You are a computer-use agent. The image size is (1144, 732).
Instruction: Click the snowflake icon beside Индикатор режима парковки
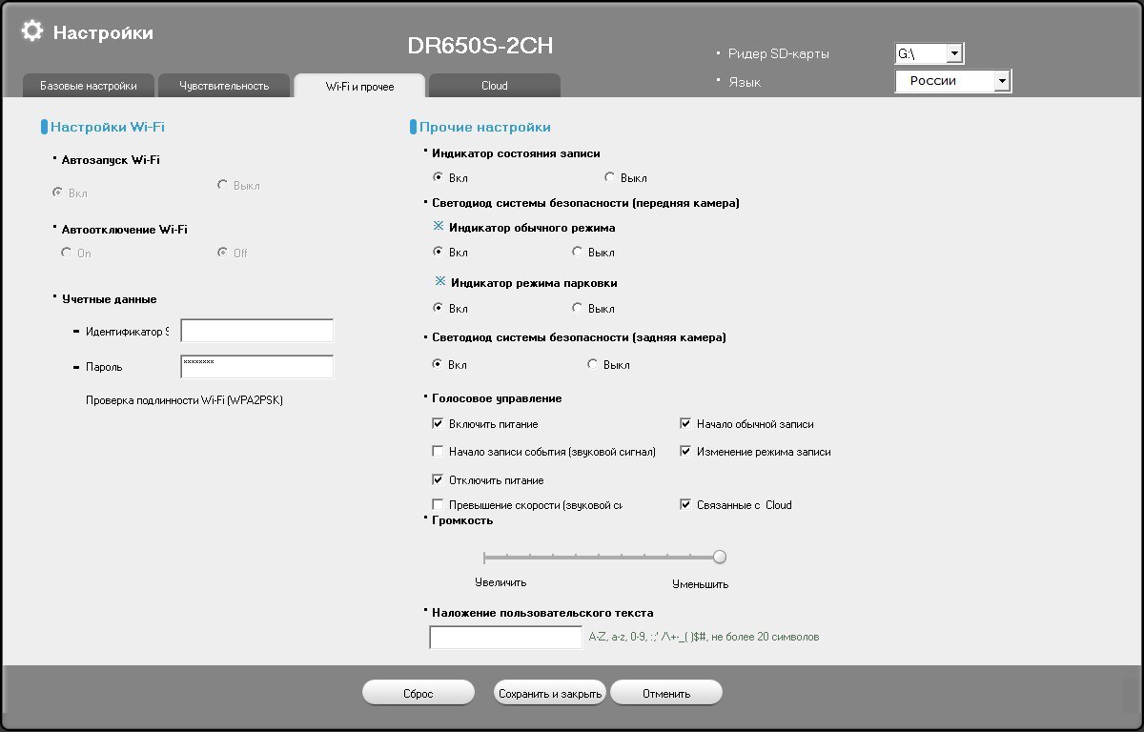pyautogui.click(x=440, y=282)
